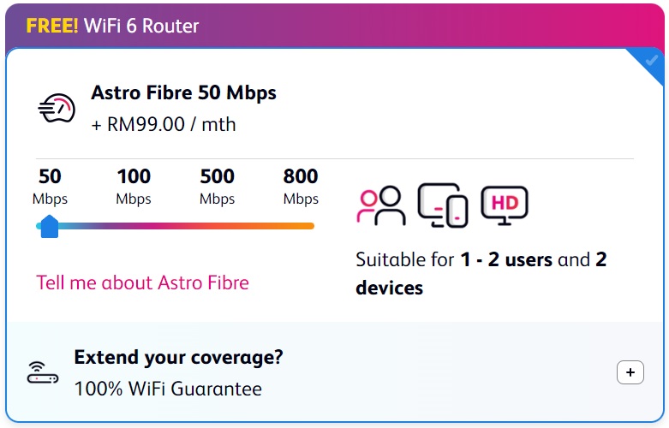The width and height of the screenshot is (669, 428).
Task: Click the orange end of speed slider
Action: pos(308,226)
